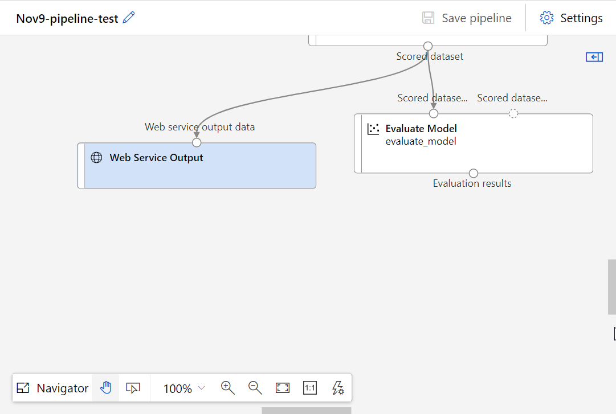
Task: Click the Save pipeline button
Action: point(467,18)
